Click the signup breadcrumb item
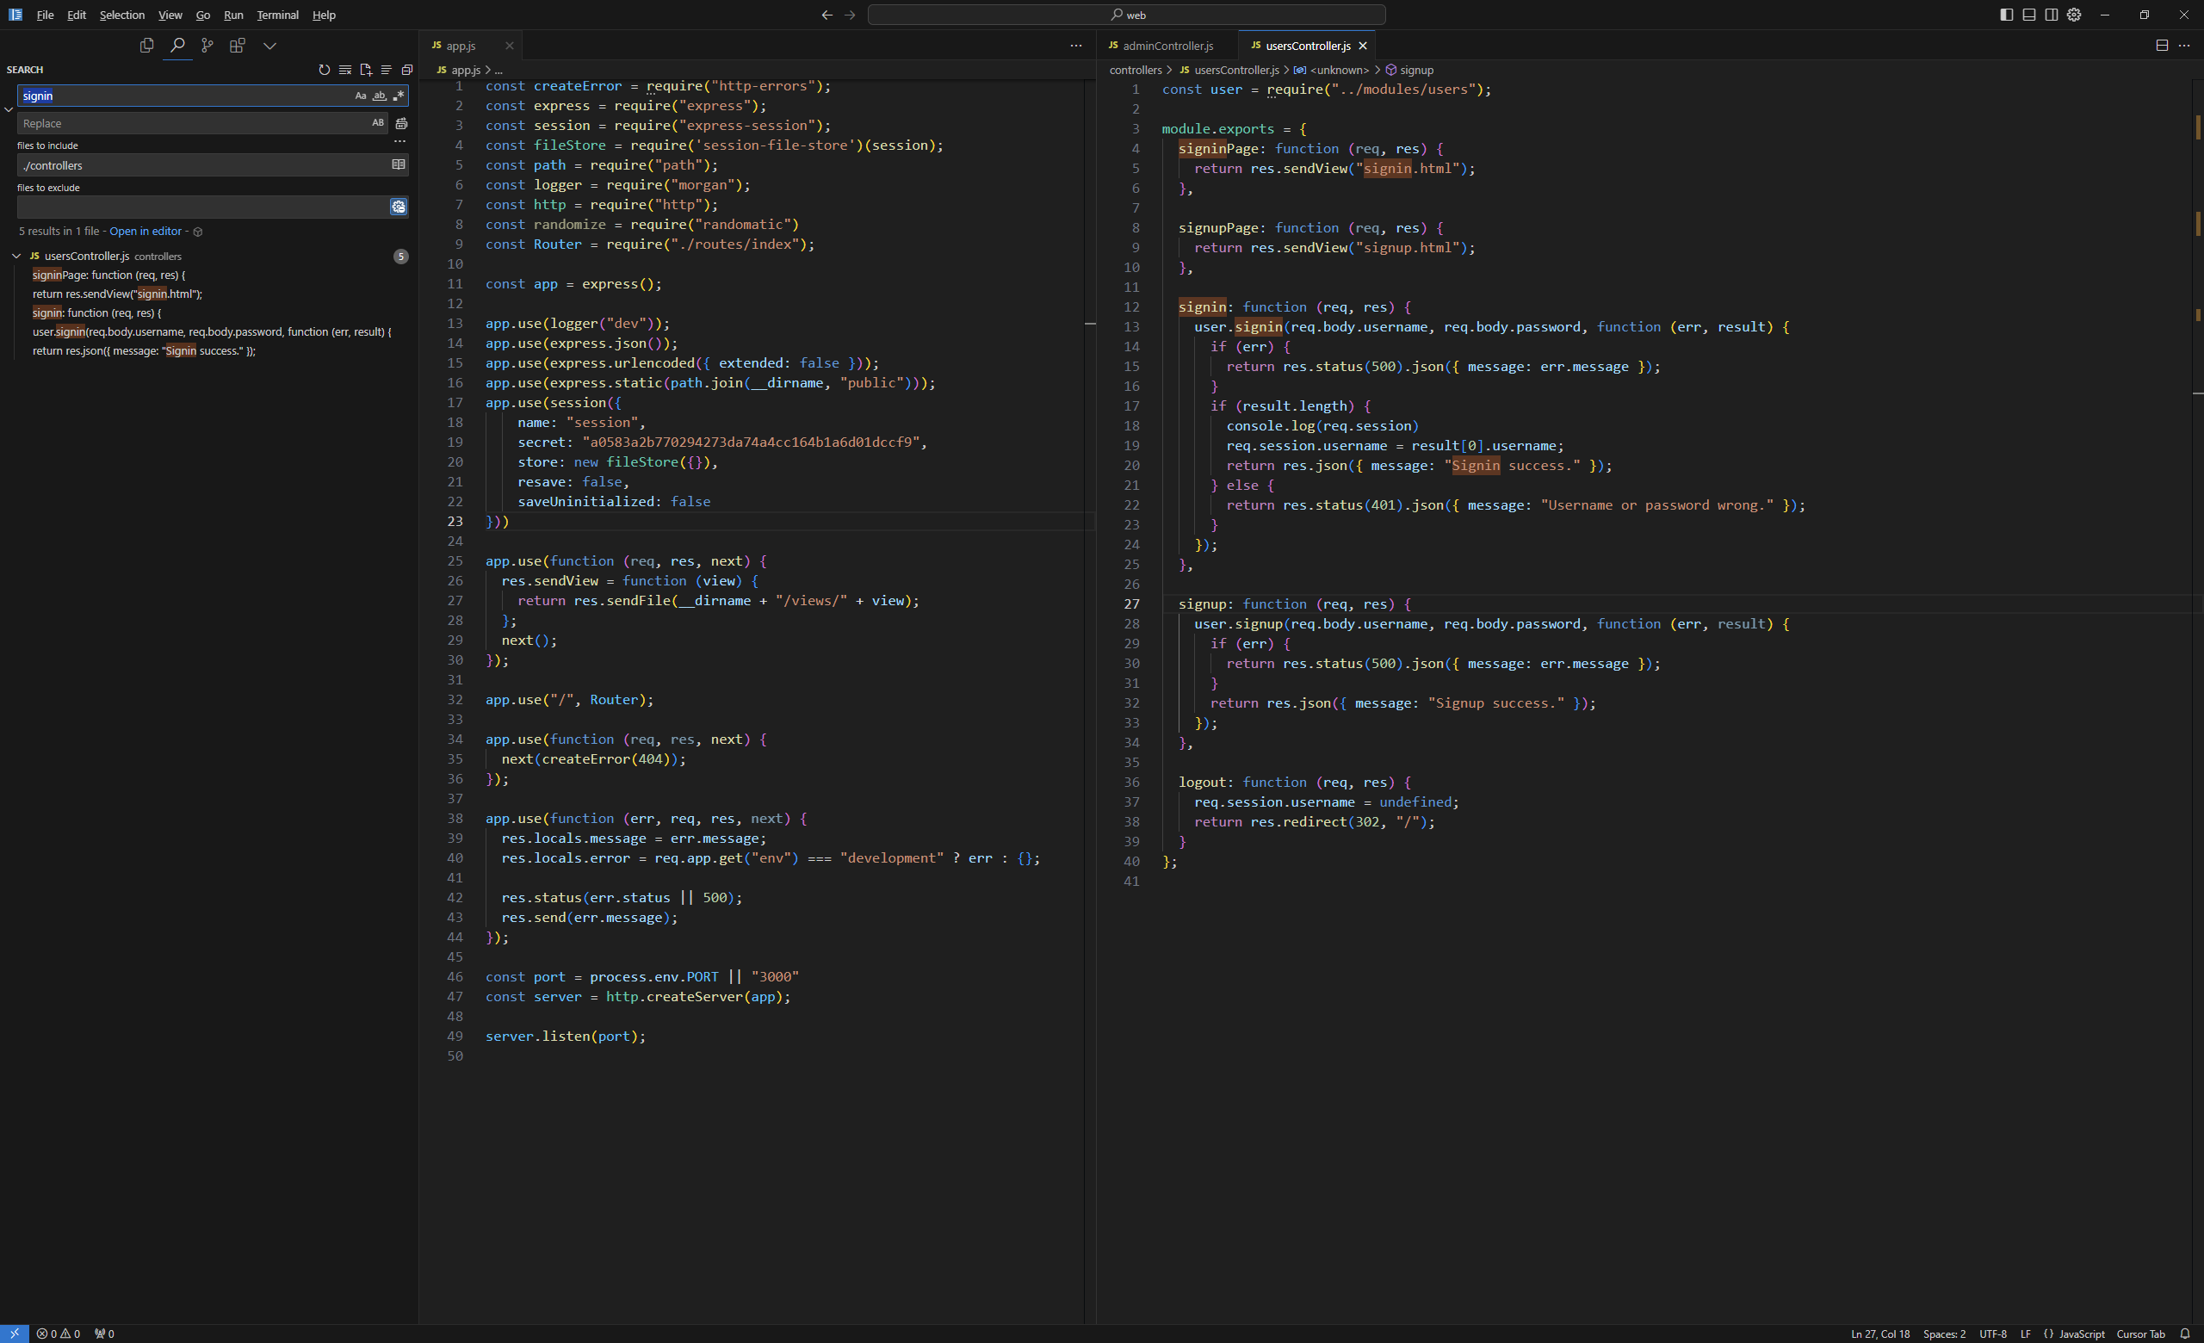2204x1343 pixels. [x=1416, y=70]
